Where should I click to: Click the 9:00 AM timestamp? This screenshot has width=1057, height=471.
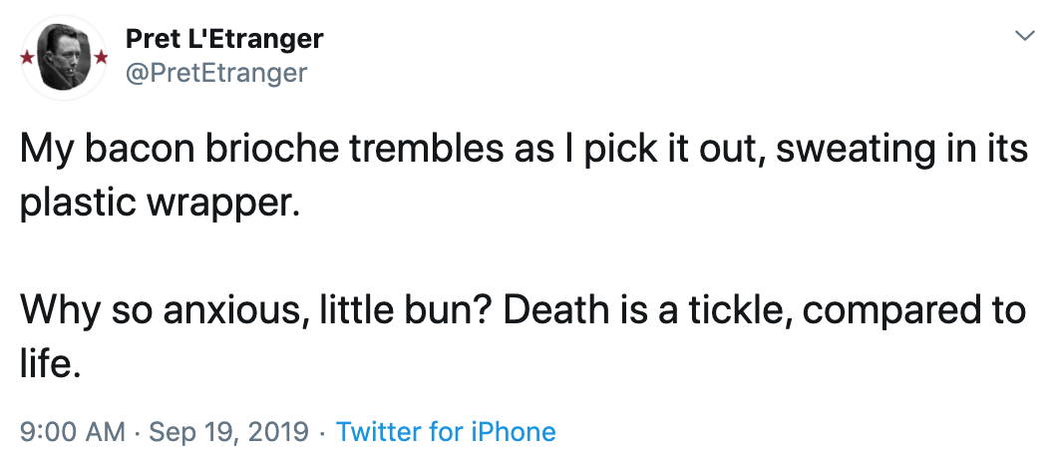click(73, 432)
